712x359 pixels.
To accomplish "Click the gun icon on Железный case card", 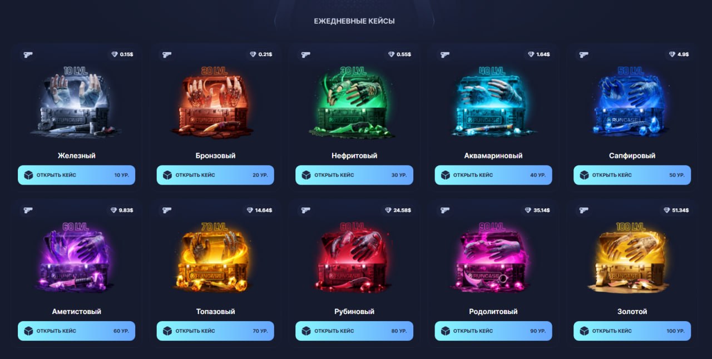I will click(x=28, y=54).
